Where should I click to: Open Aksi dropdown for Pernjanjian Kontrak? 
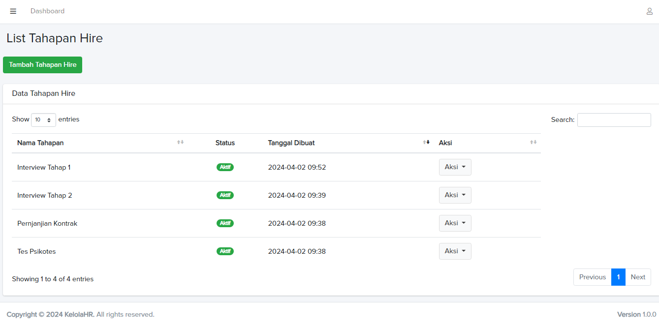point(455,223)
